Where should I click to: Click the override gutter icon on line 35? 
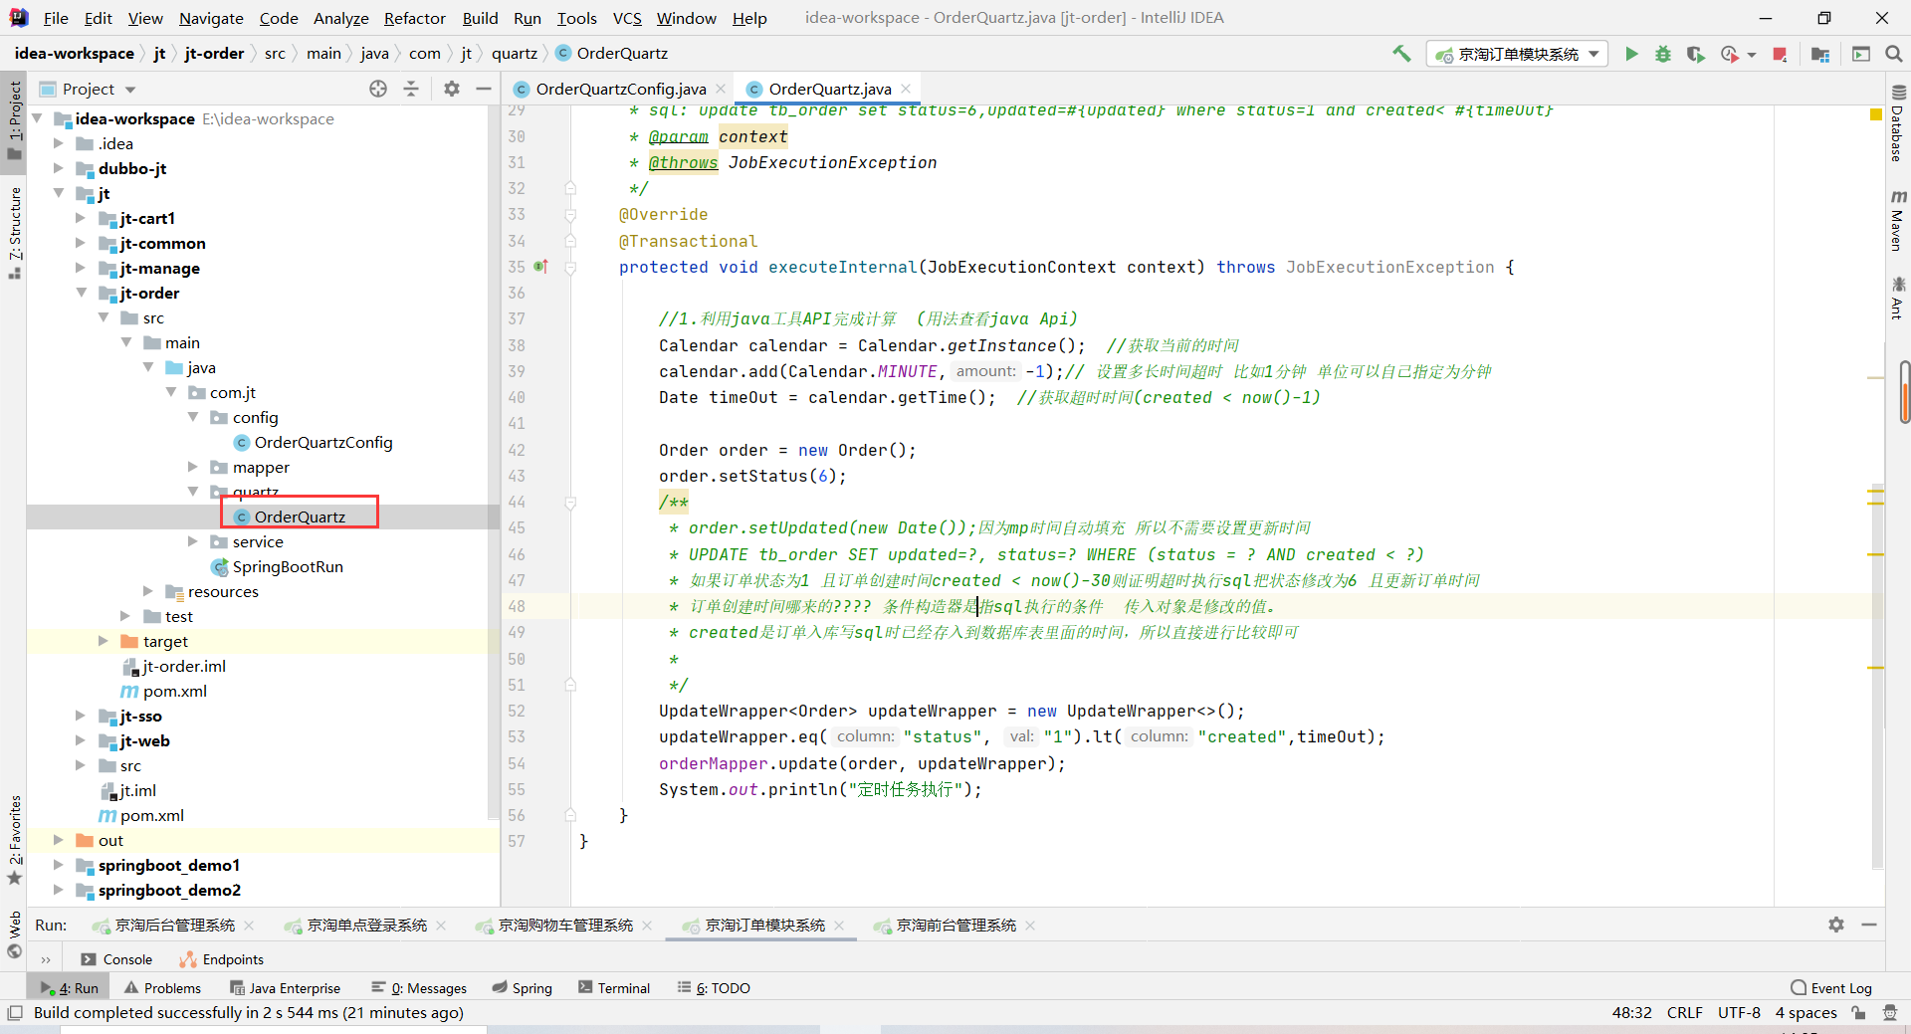coord(540,267)
